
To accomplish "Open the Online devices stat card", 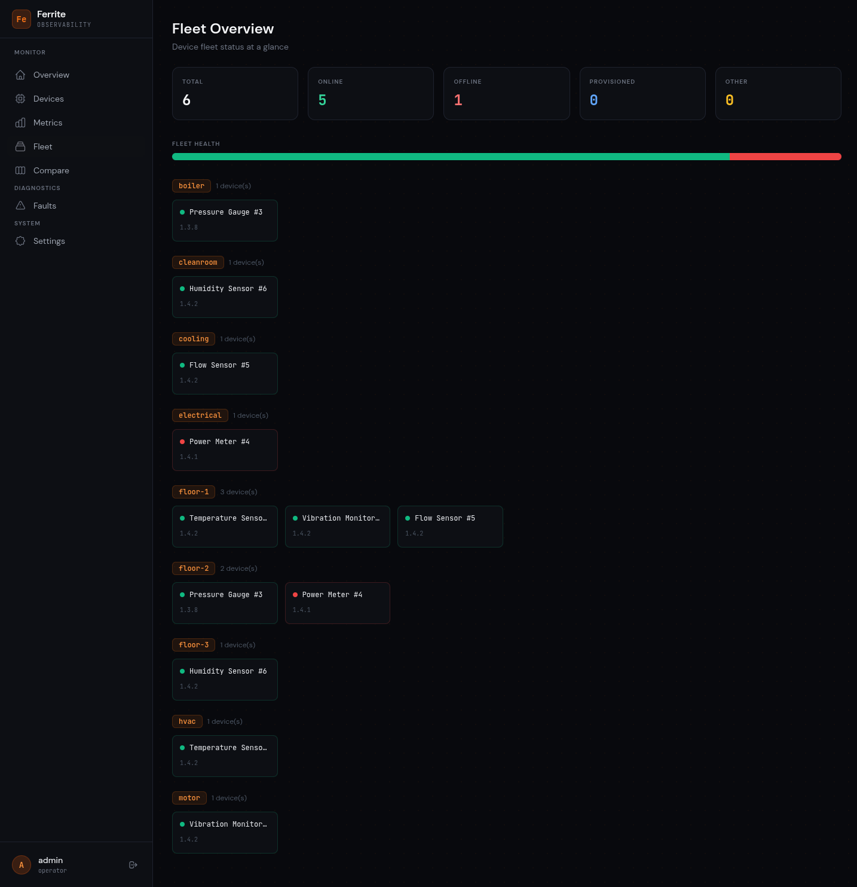I will 371,93.
